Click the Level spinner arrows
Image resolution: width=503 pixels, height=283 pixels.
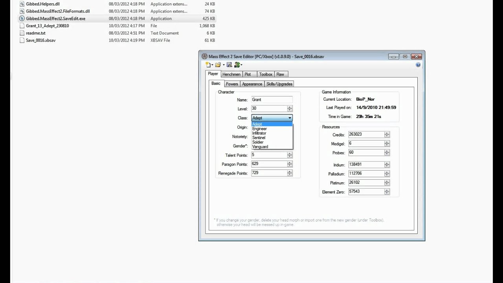click(290, 108)
